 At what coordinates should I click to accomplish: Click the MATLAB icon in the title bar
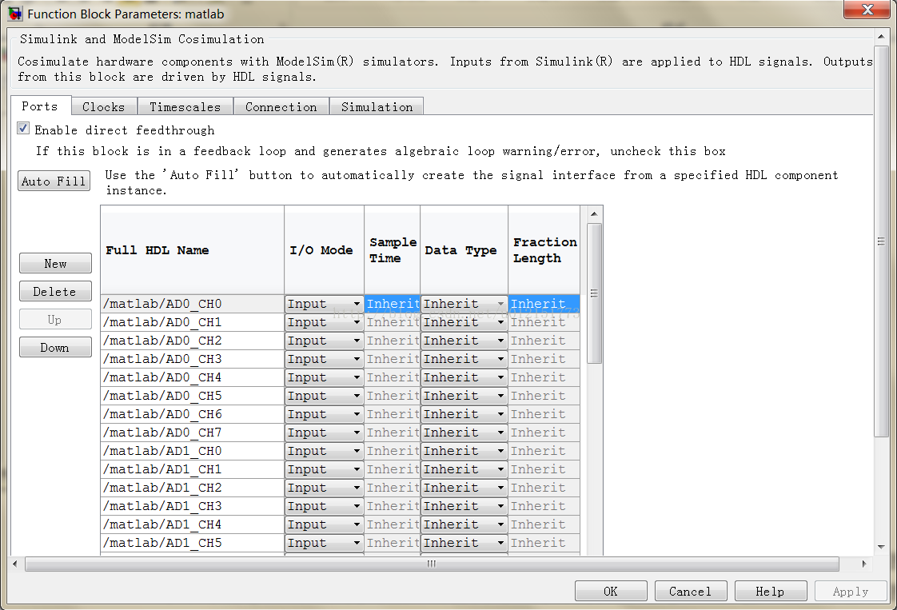click(x=15, y=13)
